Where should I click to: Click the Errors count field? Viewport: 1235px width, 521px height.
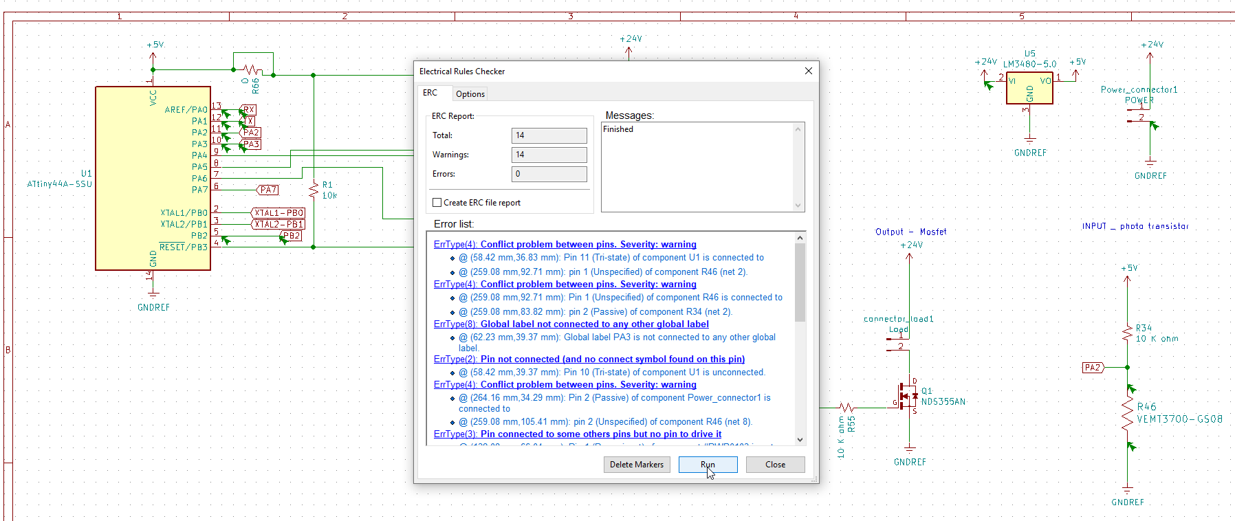pos(549,174)
